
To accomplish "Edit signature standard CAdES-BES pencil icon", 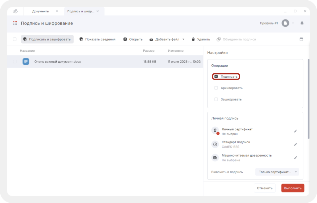I will click(x=296, y=145).
